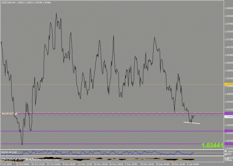Click the 1.02280 price label on the axis
This screenshot has height=166, width=233.
229,141
